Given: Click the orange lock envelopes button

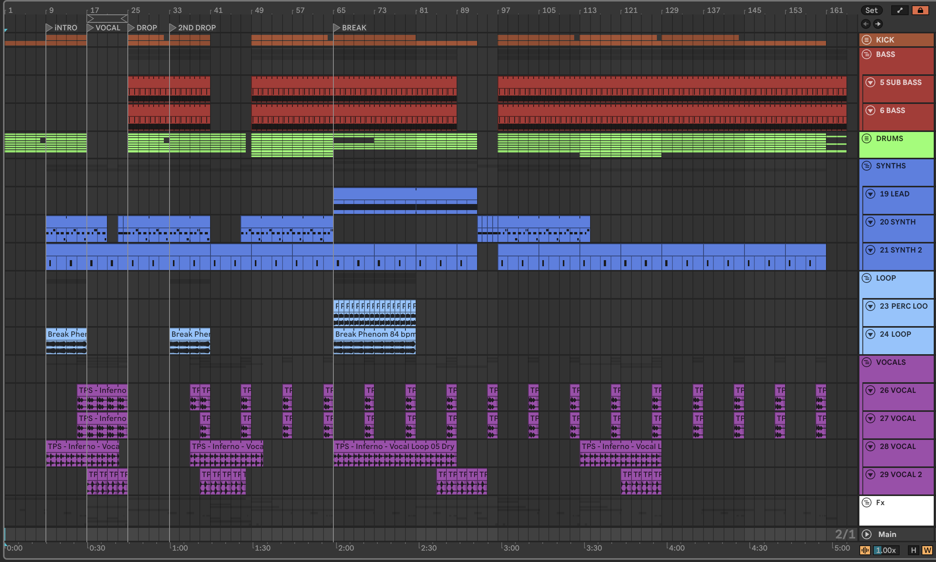Looking at the screenshot, I should [920, 11].
